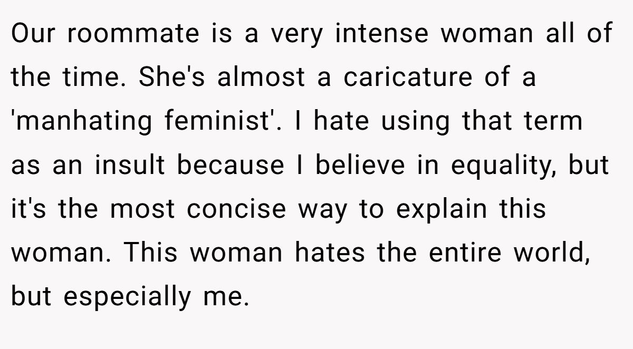Click the word 'almost'

tap(261, 78)
